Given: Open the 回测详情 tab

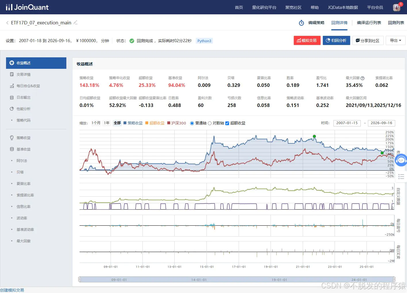Looking at the screenshot, I should [x=339, y=23].
